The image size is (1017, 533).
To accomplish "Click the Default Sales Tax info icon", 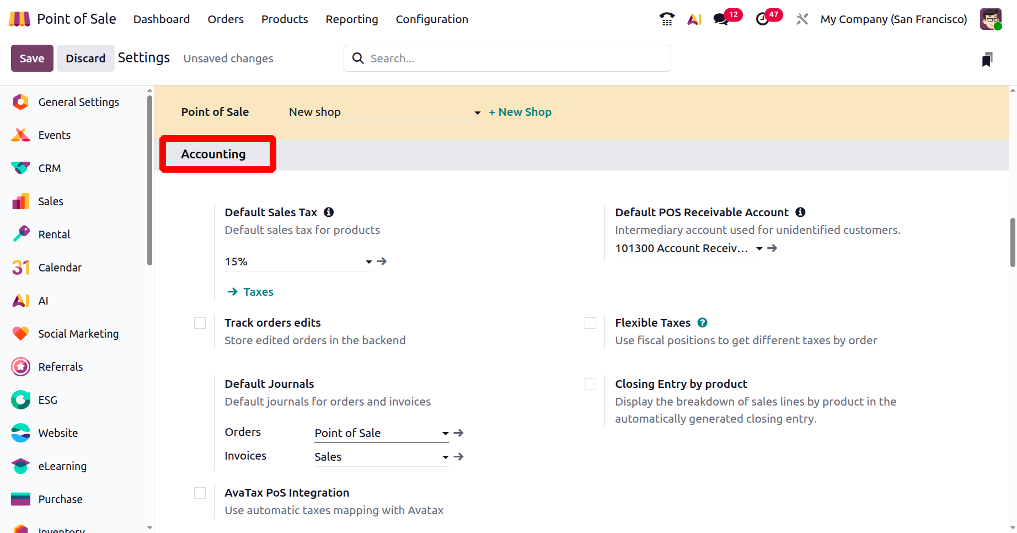I will point(329,212).
